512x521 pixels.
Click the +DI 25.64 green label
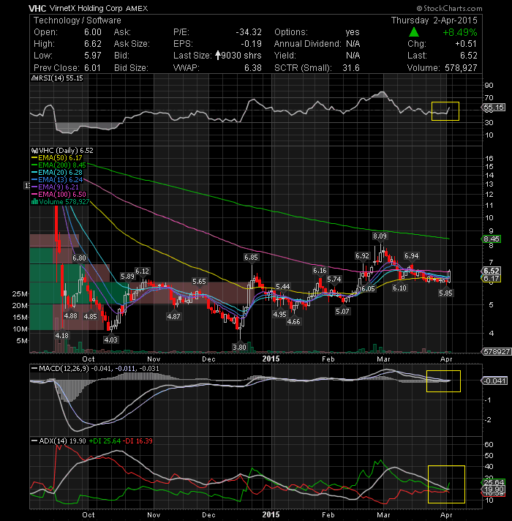[x=105, y=441]
